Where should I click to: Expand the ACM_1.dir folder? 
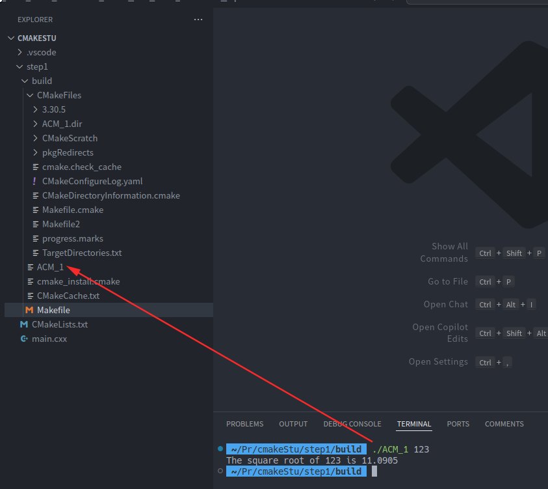pyautogui.click(x=36, y=124)
